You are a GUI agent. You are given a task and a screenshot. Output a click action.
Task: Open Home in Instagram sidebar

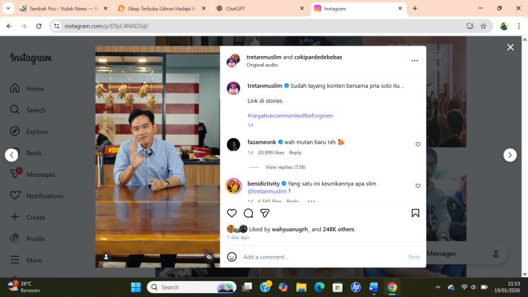click(27, 88)
